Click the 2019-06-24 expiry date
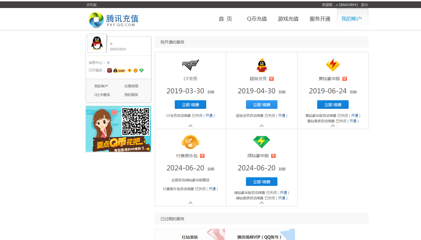 click(x=328, y=91)
